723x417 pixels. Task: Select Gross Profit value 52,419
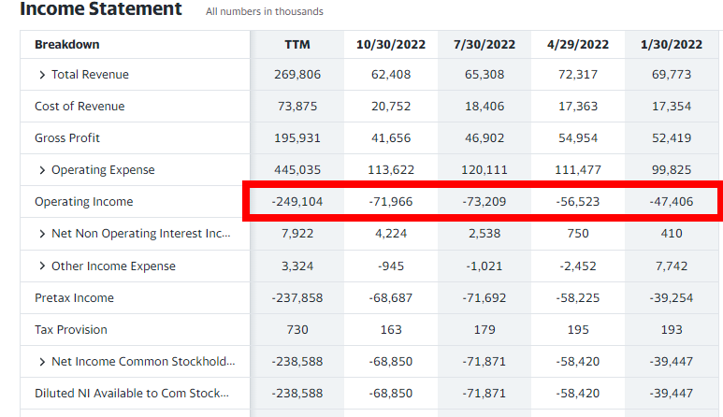tap(672, 138)
